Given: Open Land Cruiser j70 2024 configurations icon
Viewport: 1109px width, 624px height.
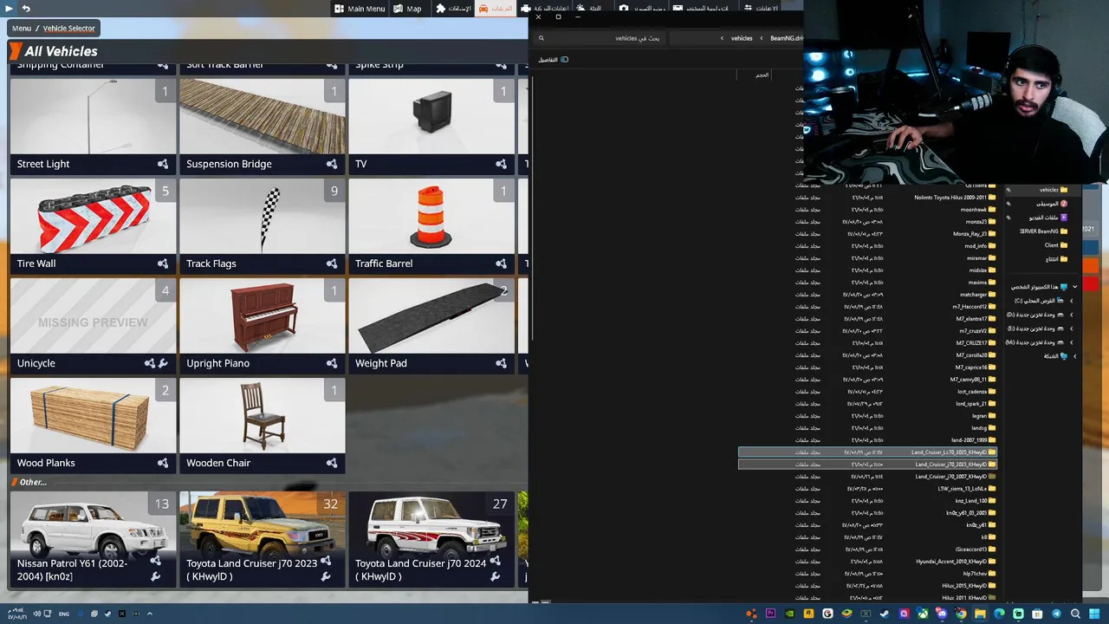Looking at the screenshot, I should click(x=495, y=562).
